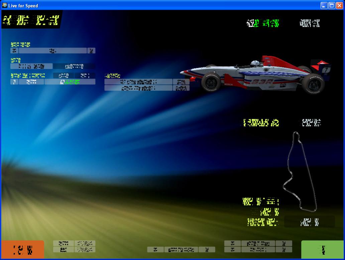Click the small numbered box at the driver row start
345x260 pixels.
pos(14,82)
